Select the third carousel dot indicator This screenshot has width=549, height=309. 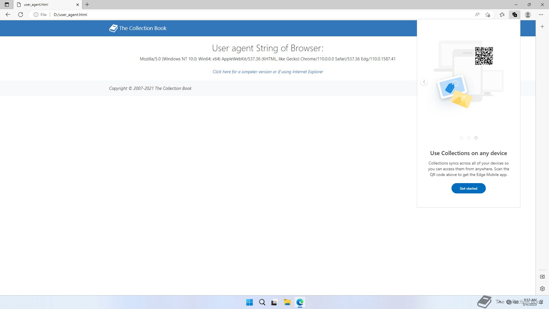click(x=476, y=138)
